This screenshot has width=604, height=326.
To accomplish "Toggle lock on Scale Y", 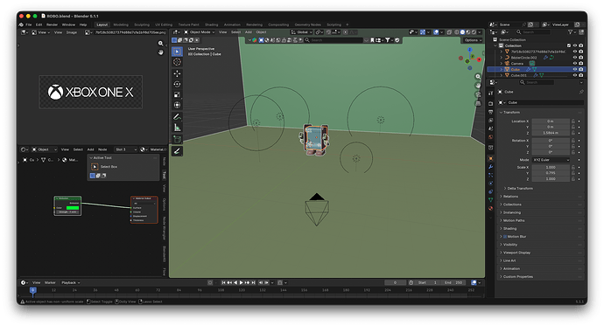I will pyautogui.click(x=573, y=173).
